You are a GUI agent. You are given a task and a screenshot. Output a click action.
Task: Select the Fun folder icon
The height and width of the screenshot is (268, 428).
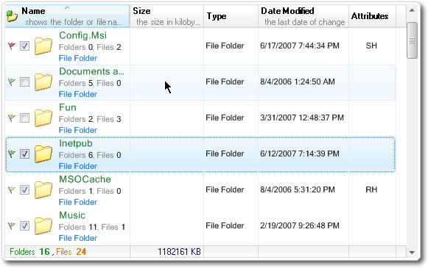[x=43, y=117]
